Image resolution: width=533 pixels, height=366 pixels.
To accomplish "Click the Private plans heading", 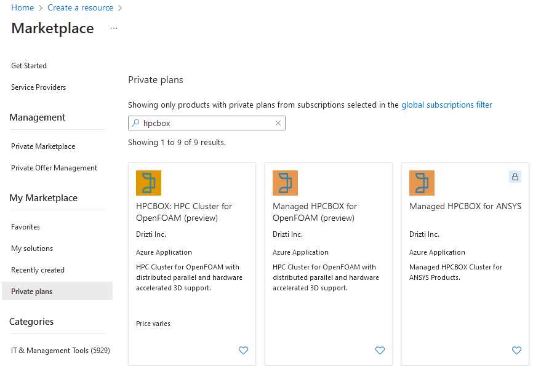I will point(156,80).
